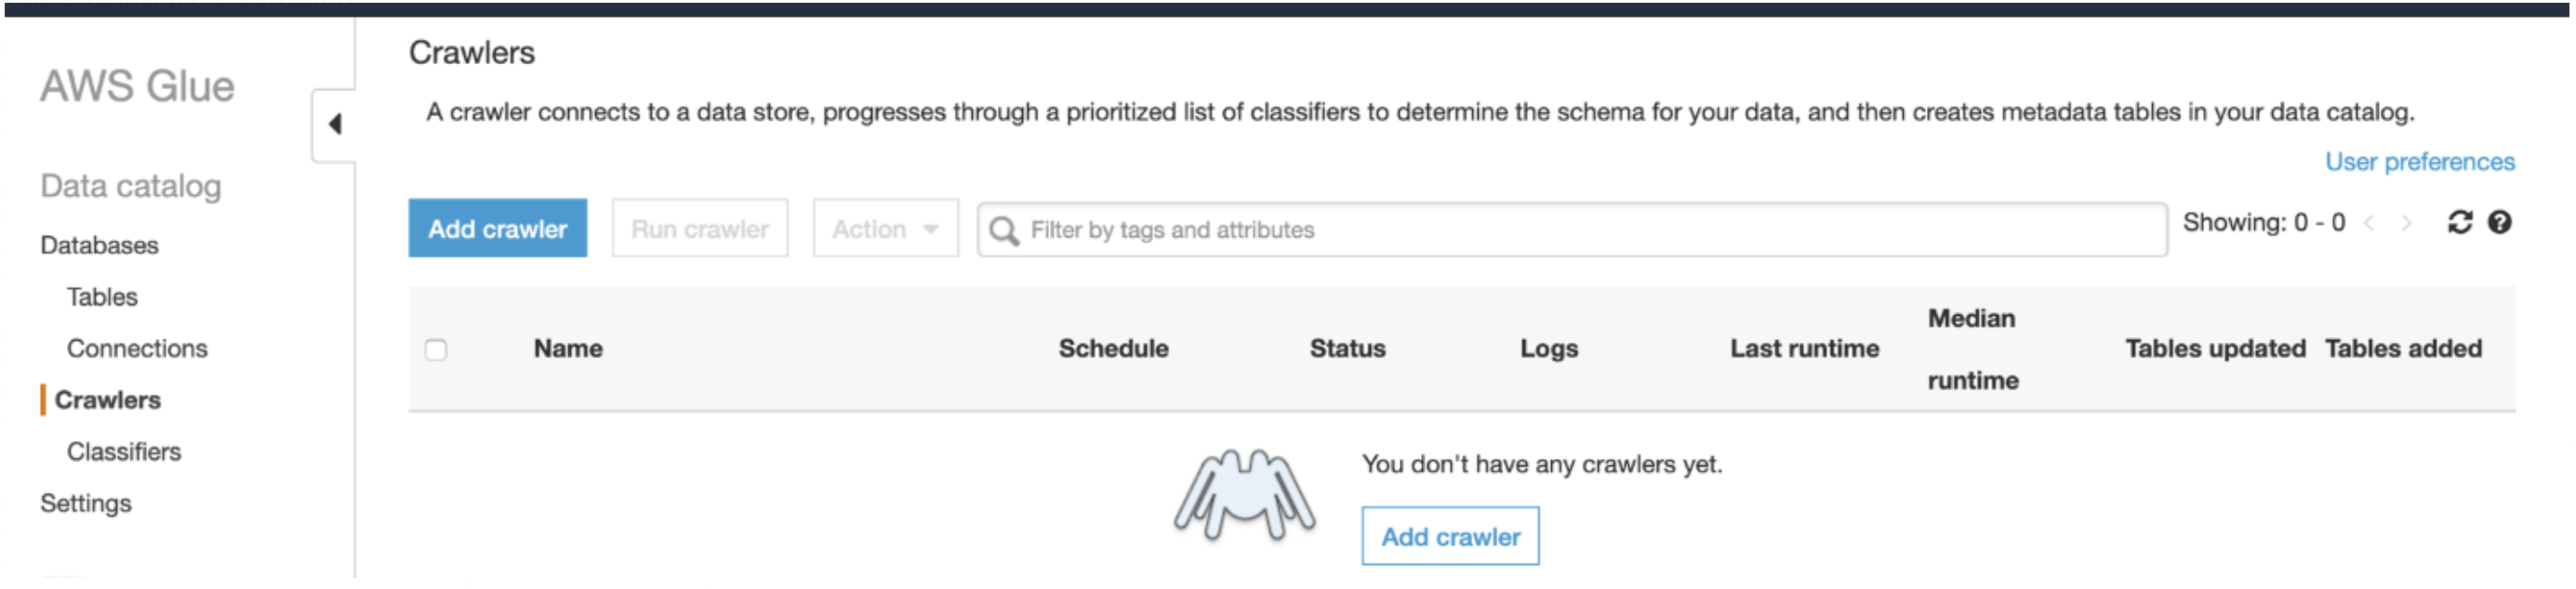Sort by the Name column header
Image resolution: width=2576 pixels, height=589 pixels.
pos(568,348)
